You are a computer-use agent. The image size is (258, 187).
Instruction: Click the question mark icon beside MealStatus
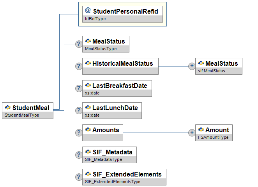pyautogui.click(x=78, y=44)
